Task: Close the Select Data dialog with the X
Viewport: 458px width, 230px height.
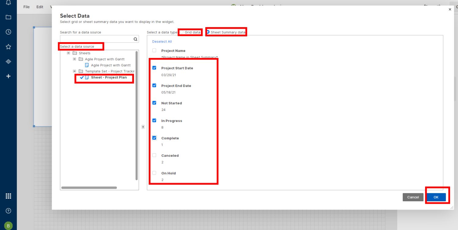Action: coord(450,9)
